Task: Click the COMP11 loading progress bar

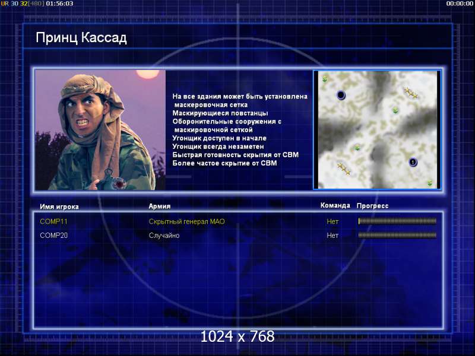Action: coord(397,221)
